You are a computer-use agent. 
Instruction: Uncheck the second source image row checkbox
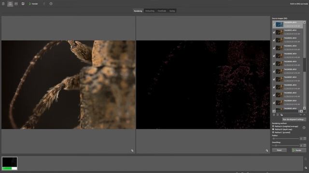pos(274,32)
